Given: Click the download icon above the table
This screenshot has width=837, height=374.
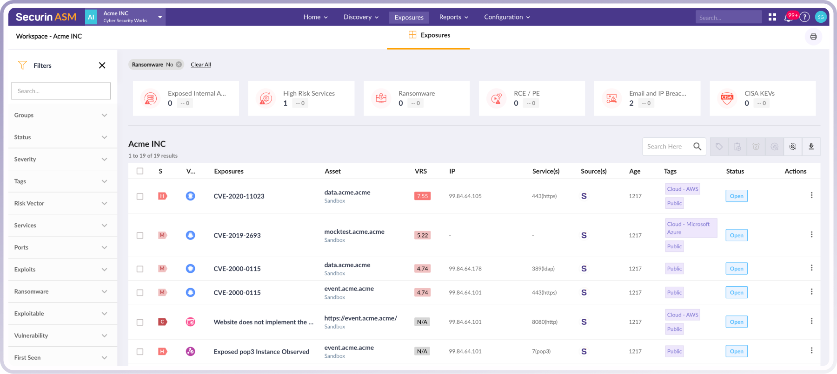Looking at the screenshot, I should (x=811, y=147).
